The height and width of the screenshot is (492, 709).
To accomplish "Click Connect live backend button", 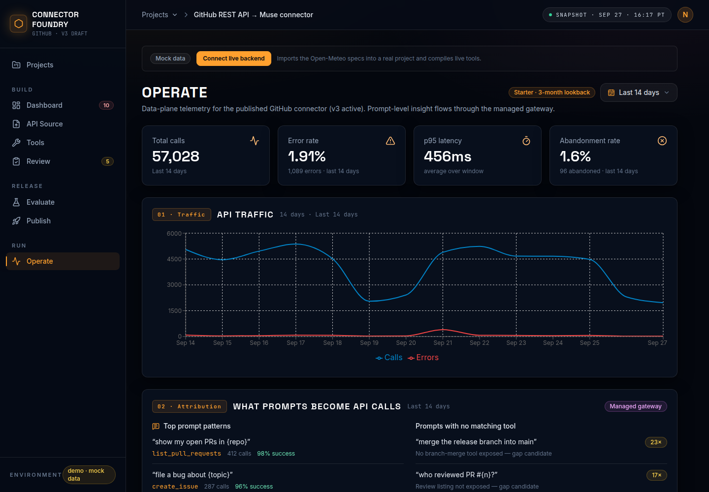I will [x=234, y=59].
